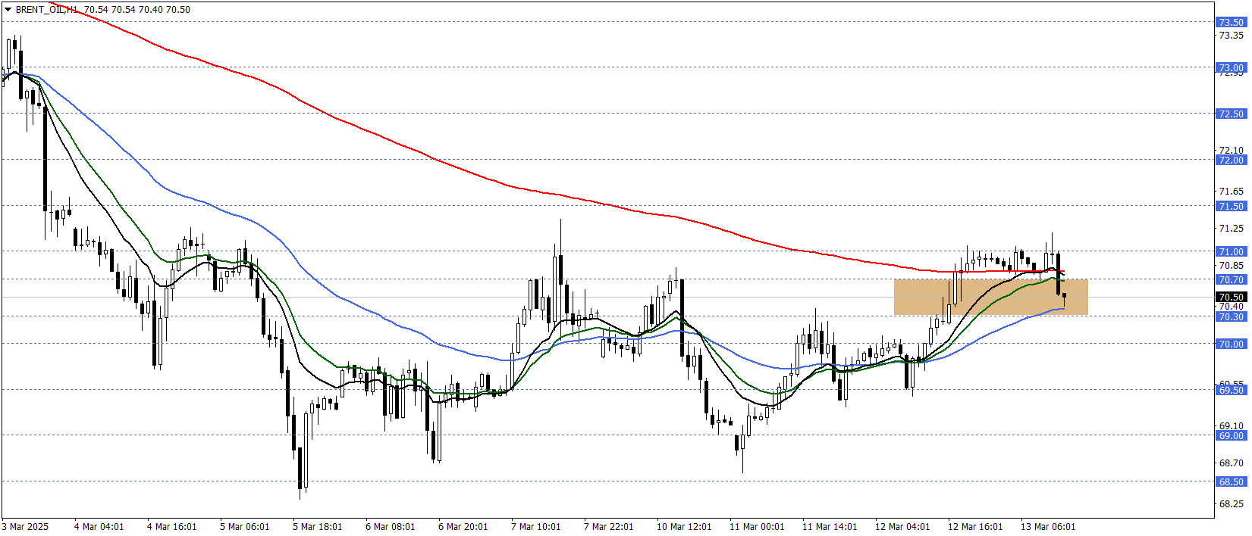Viewport: 1252px width, 536px height.
Task: Click the 3 Mar 2025 date label
Action: [25, 527]
